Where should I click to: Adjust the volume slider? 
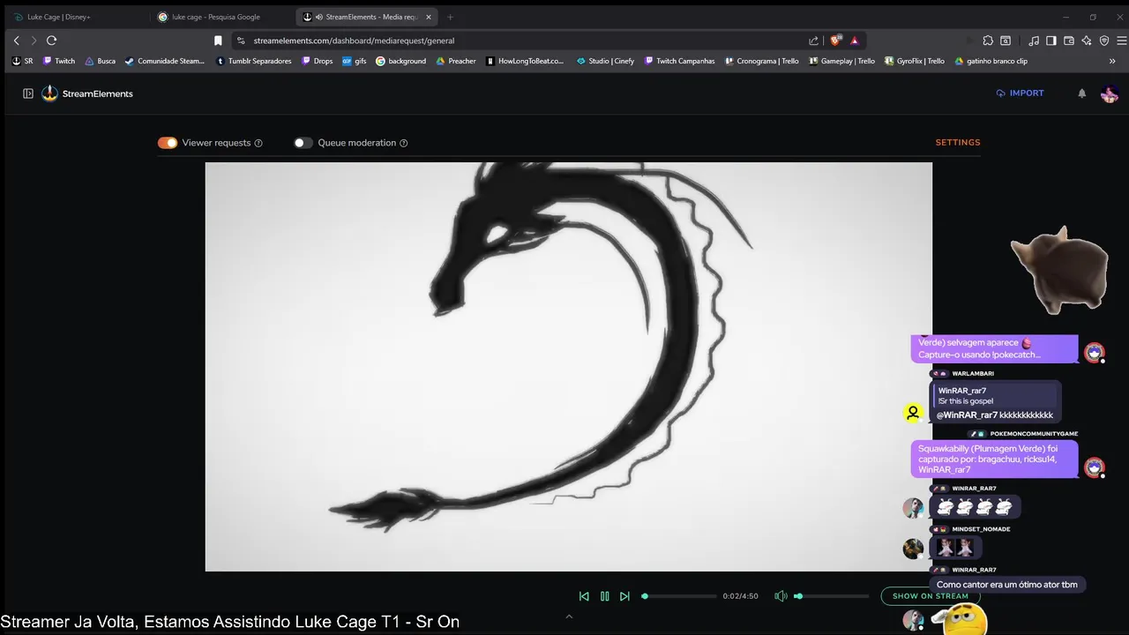tap(832, 596)
